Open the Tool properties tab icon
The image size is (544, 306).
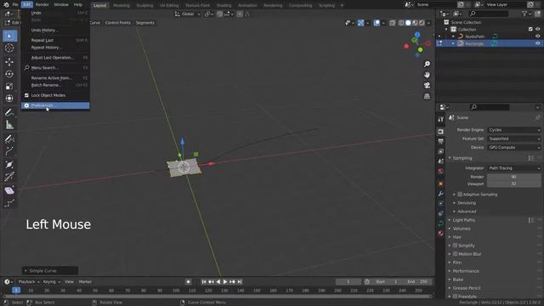(440, 119)
